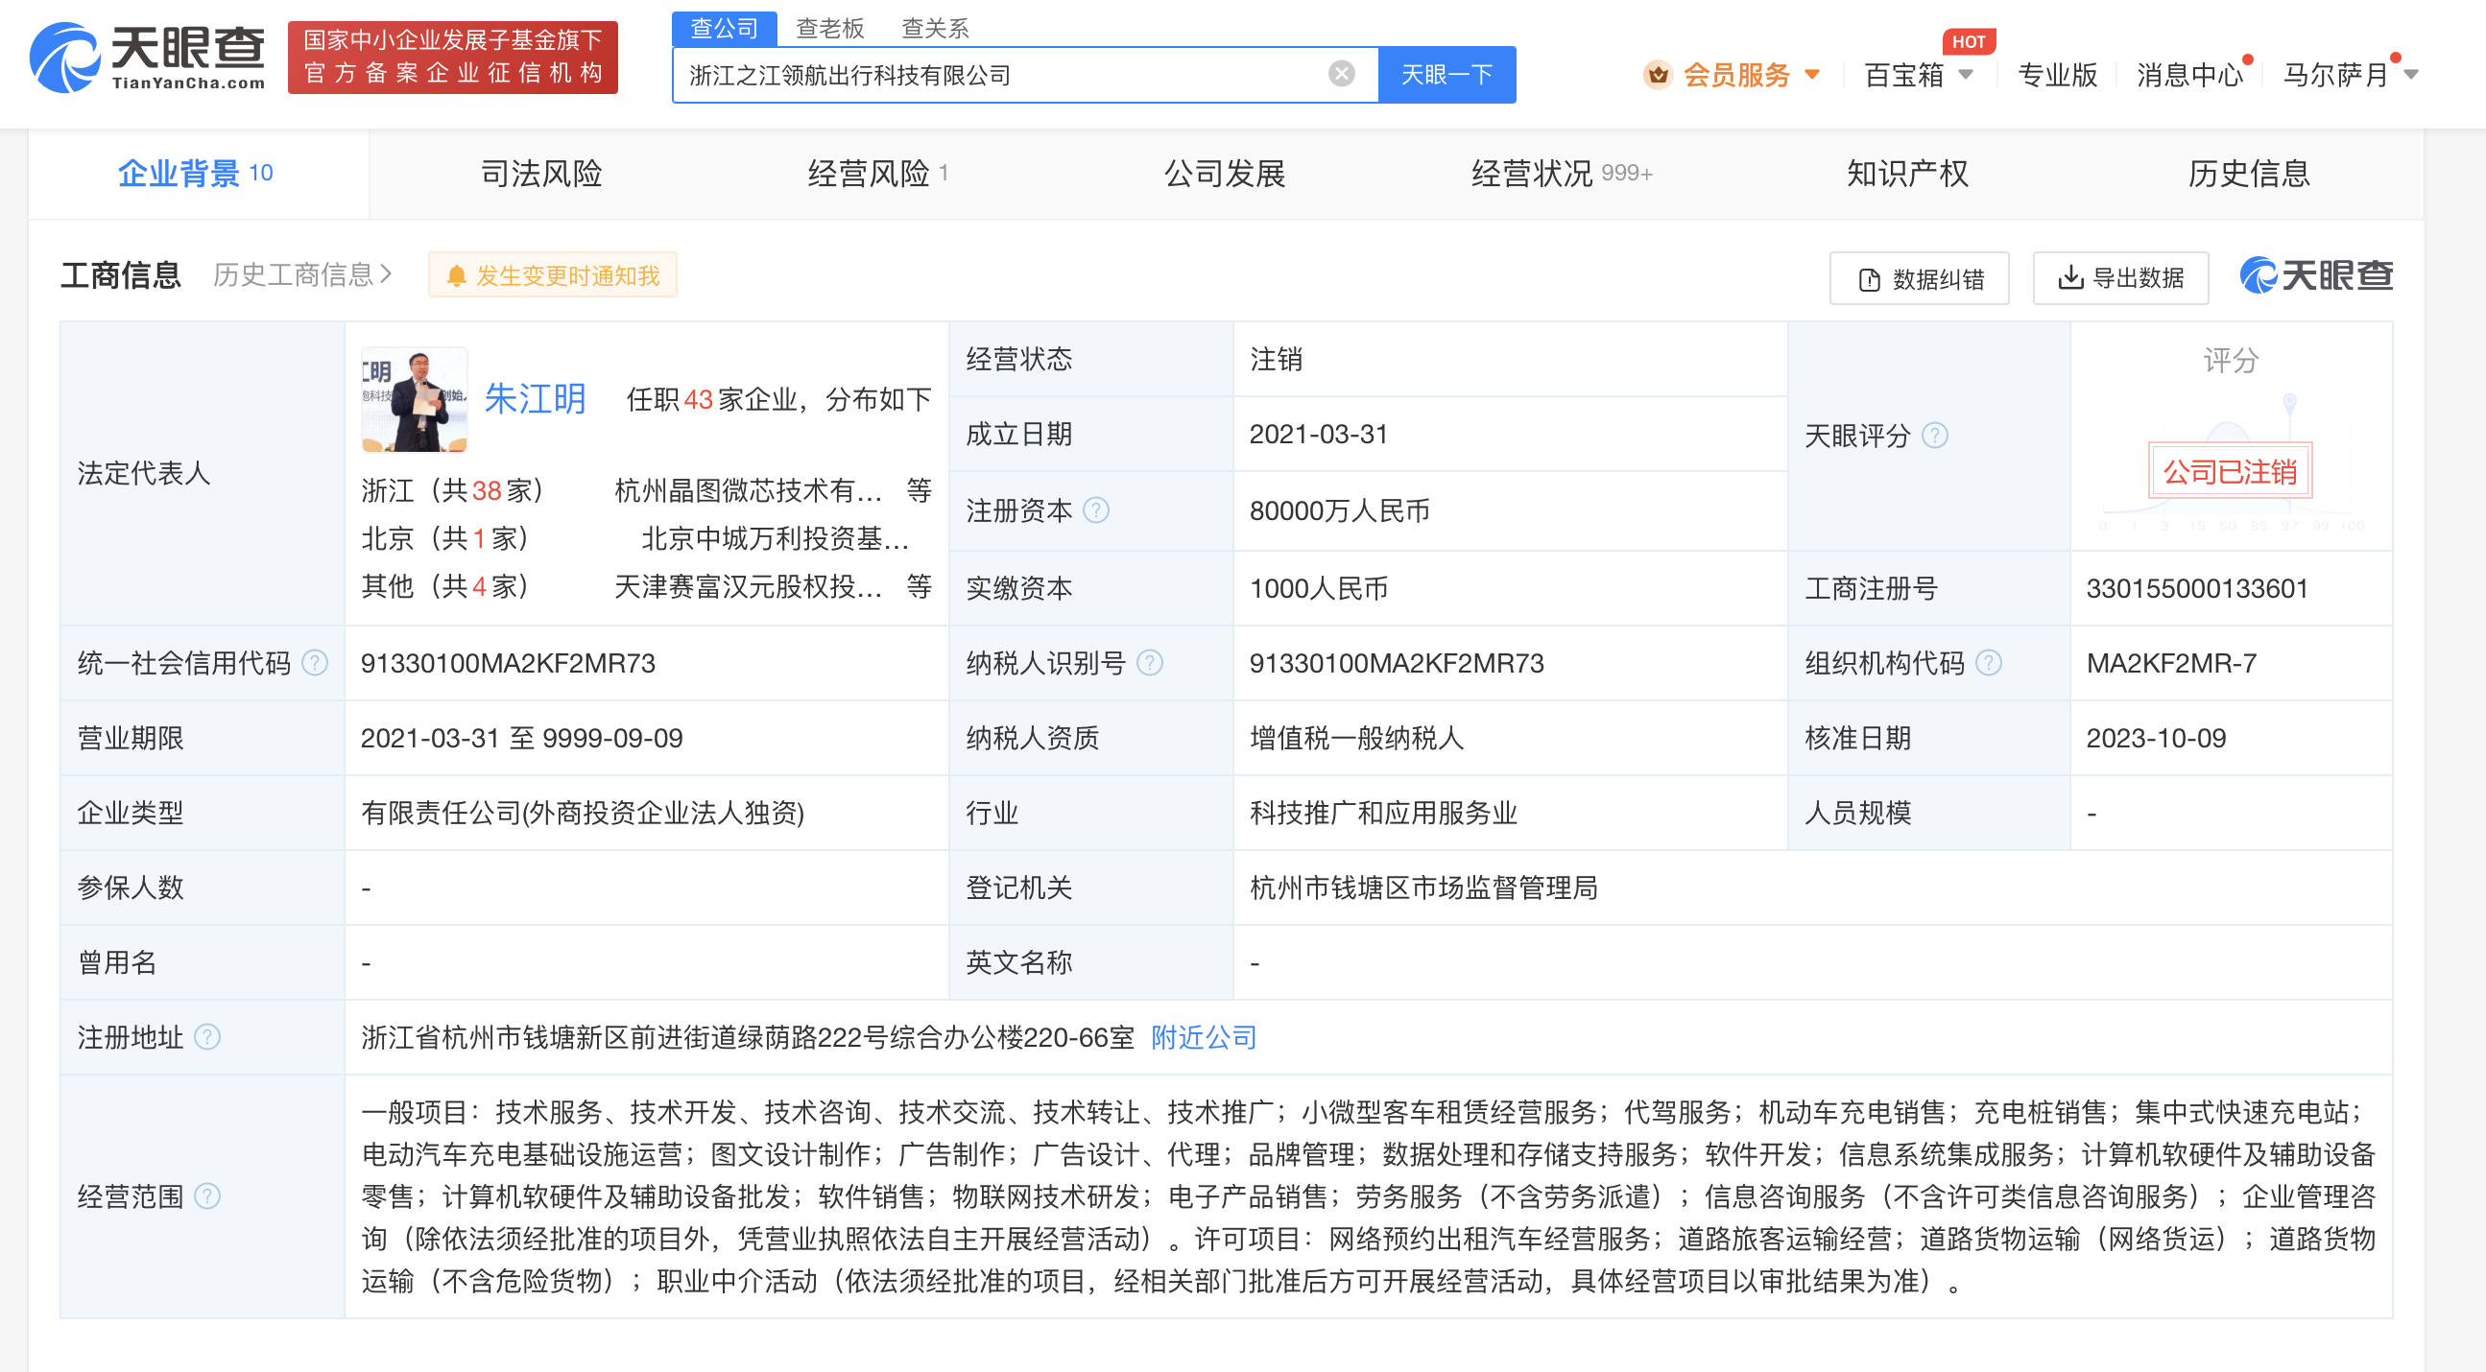Click the 天眼一下 search button
Viewport: 2486px width, 1372px height.
(x=1446, y=74)
